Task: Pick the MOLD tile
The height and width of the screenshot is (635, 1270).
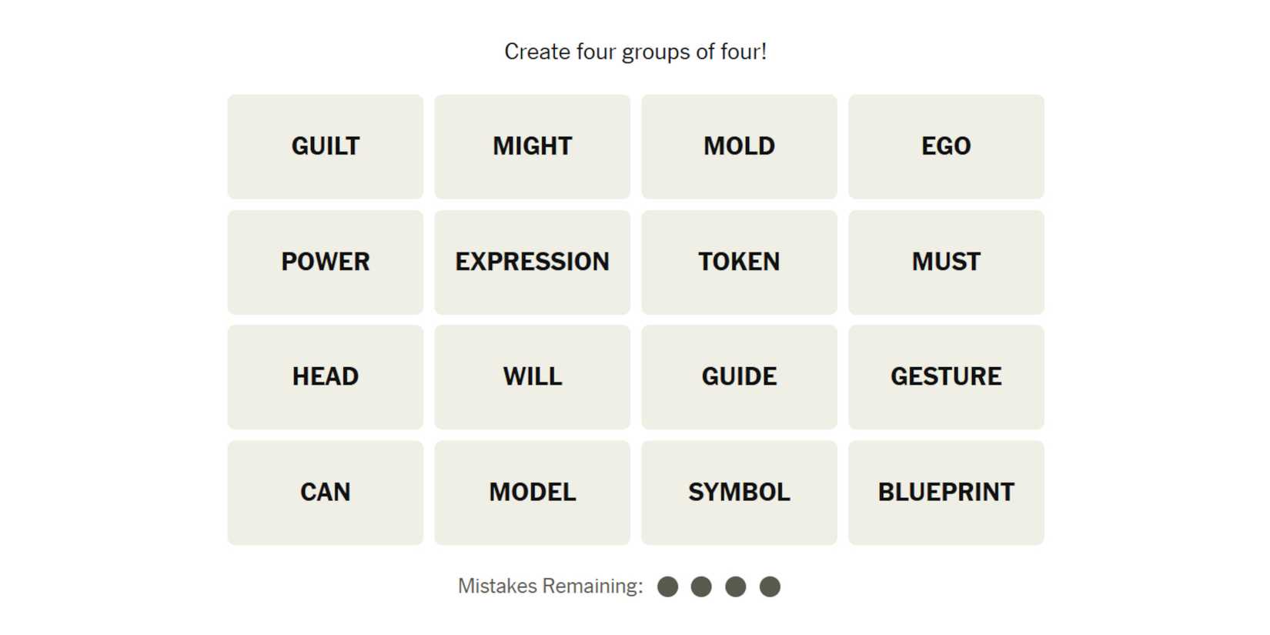Action: [x=739, y=146]
